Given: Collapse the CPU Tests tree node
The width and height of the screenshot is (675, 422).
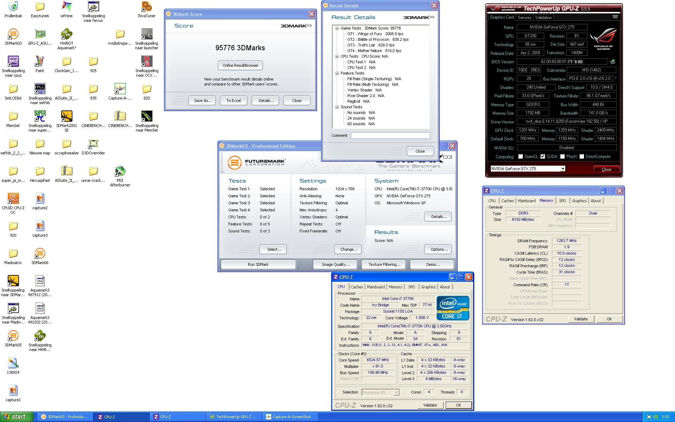Looking at the screenshot, I should coord(337,56).
